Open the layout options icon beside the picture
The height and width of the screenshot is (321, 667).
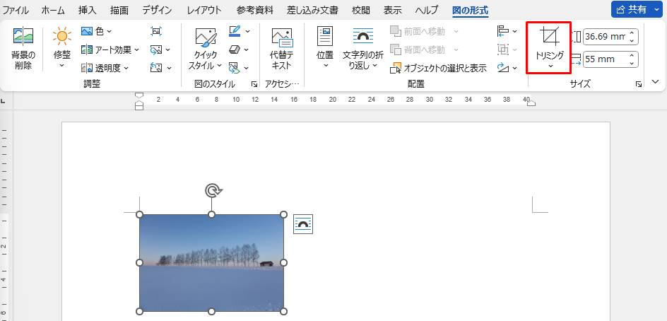pos(302,224)
